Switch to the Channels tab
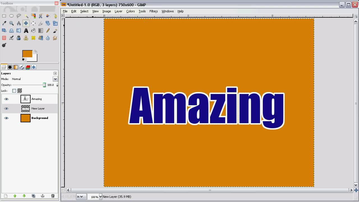The width and height of the screenshot is (359, 202). 28,67
